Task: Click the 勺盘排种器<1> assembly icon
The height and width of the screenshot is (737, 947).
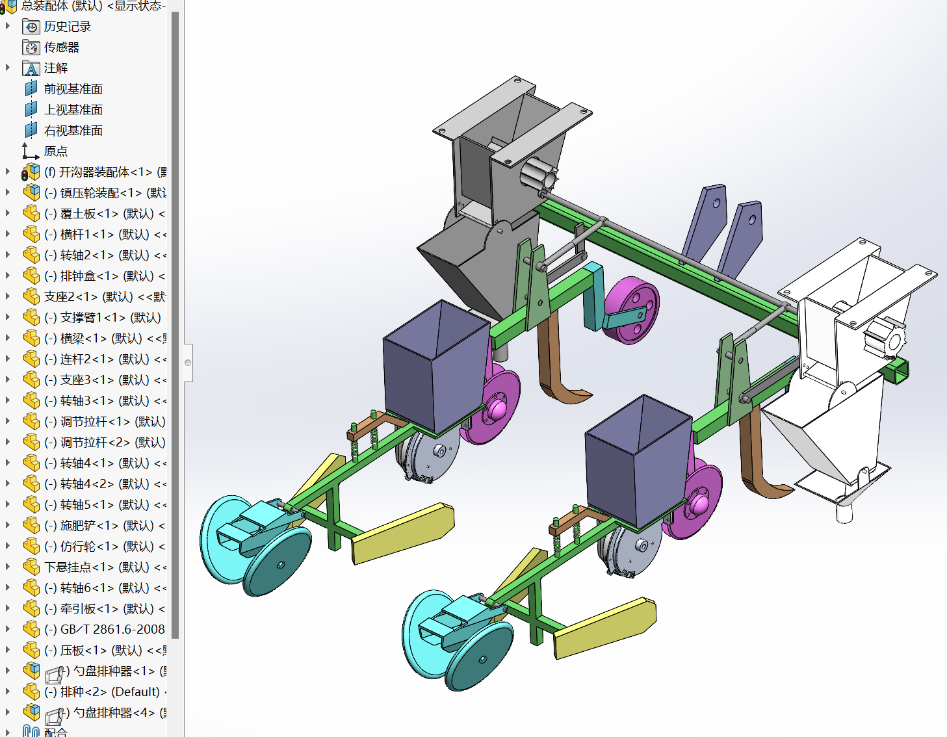Action: 31,671
